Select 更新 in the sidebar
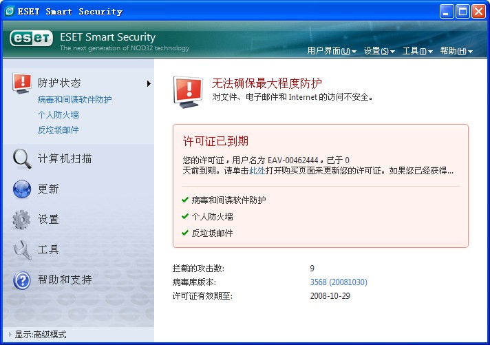Viewport: 490px width, 345px height. pyautogui.click(x=48, y=189)
